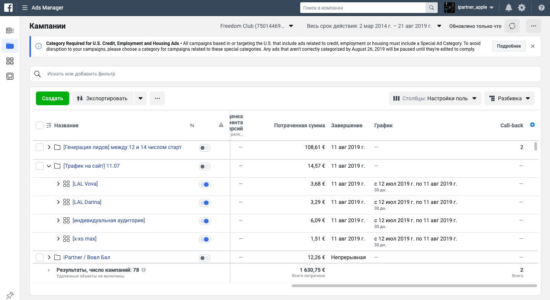
Task: Toggle the x-xs max ad set switch
Action: [204, 239]
